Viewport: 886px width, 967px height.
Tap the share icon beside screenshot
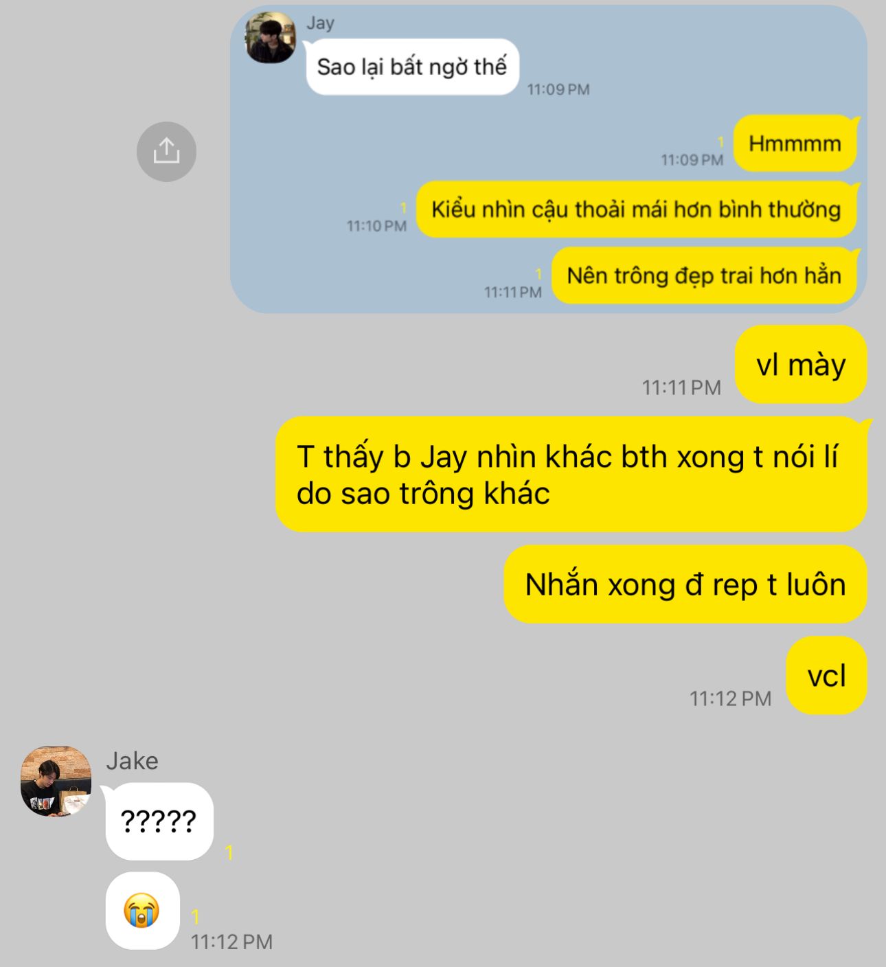click(166, 151)
